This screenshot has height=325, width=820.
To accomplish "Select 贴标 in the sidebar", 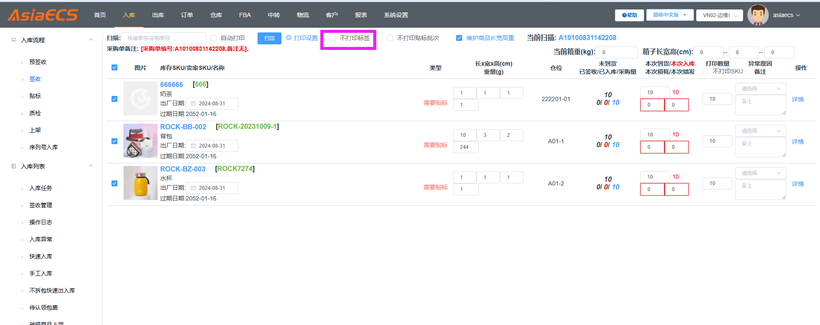I will click(35, 96).
